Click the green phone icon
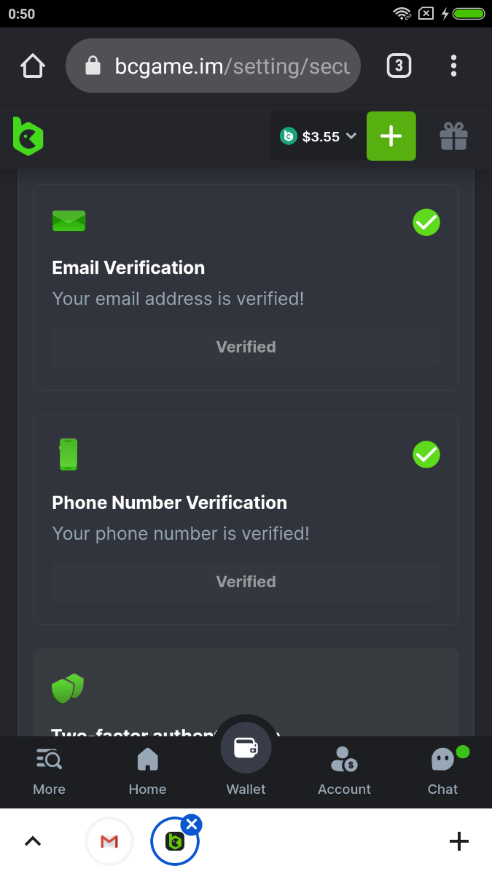 (68, 454)
